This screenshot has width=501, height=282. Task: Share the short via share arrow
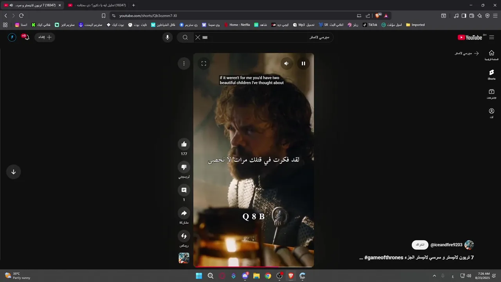click(x=184, y=213)
